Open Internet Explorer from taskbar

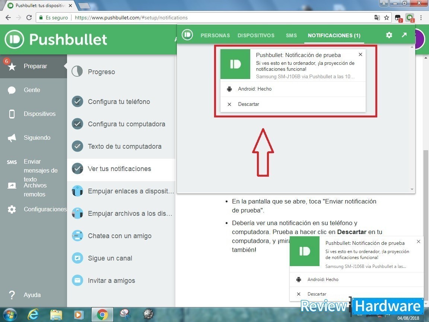(33, 315)
